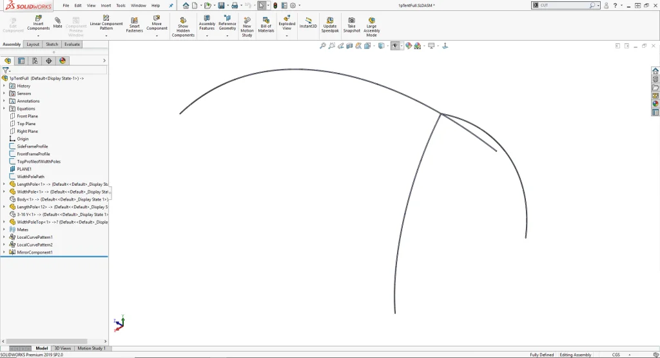Open Smart Fasteners tool

tap(134, 25)
